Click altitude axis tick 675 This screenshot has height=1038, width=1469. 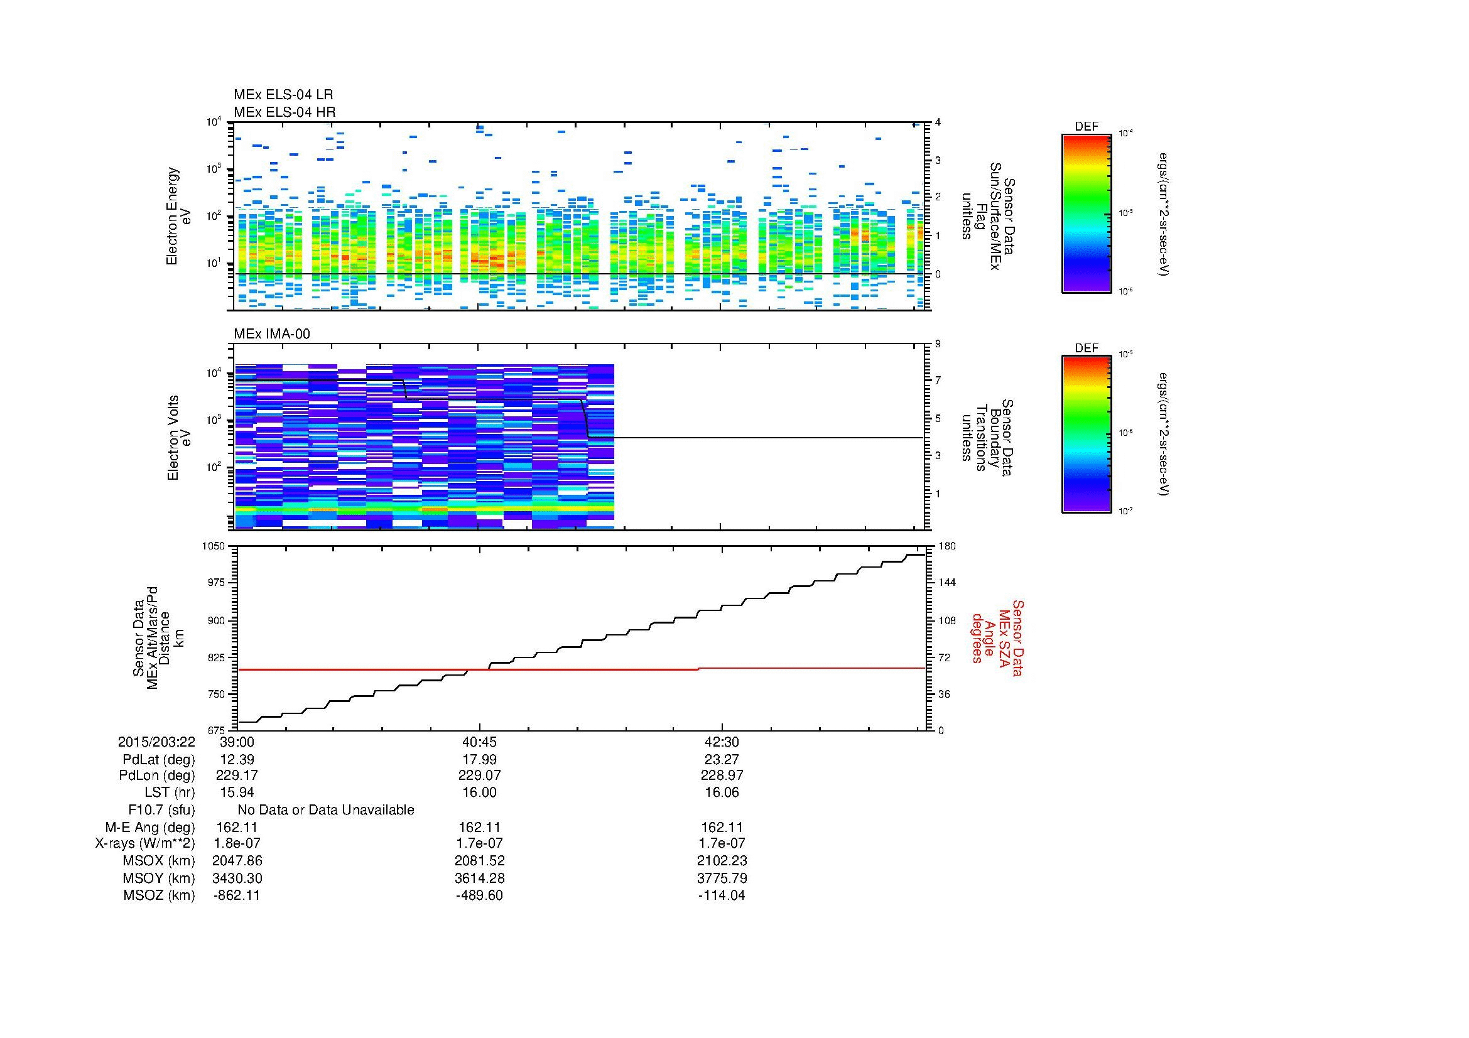[x=217, y=730]
